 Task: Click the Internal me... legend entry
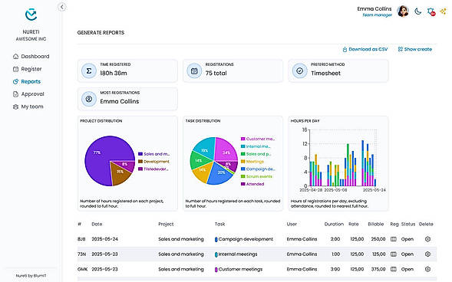[x=256, y=146]
